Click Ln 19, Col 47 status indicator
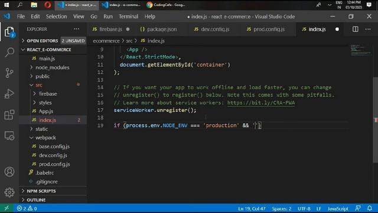 coord(252,208)
